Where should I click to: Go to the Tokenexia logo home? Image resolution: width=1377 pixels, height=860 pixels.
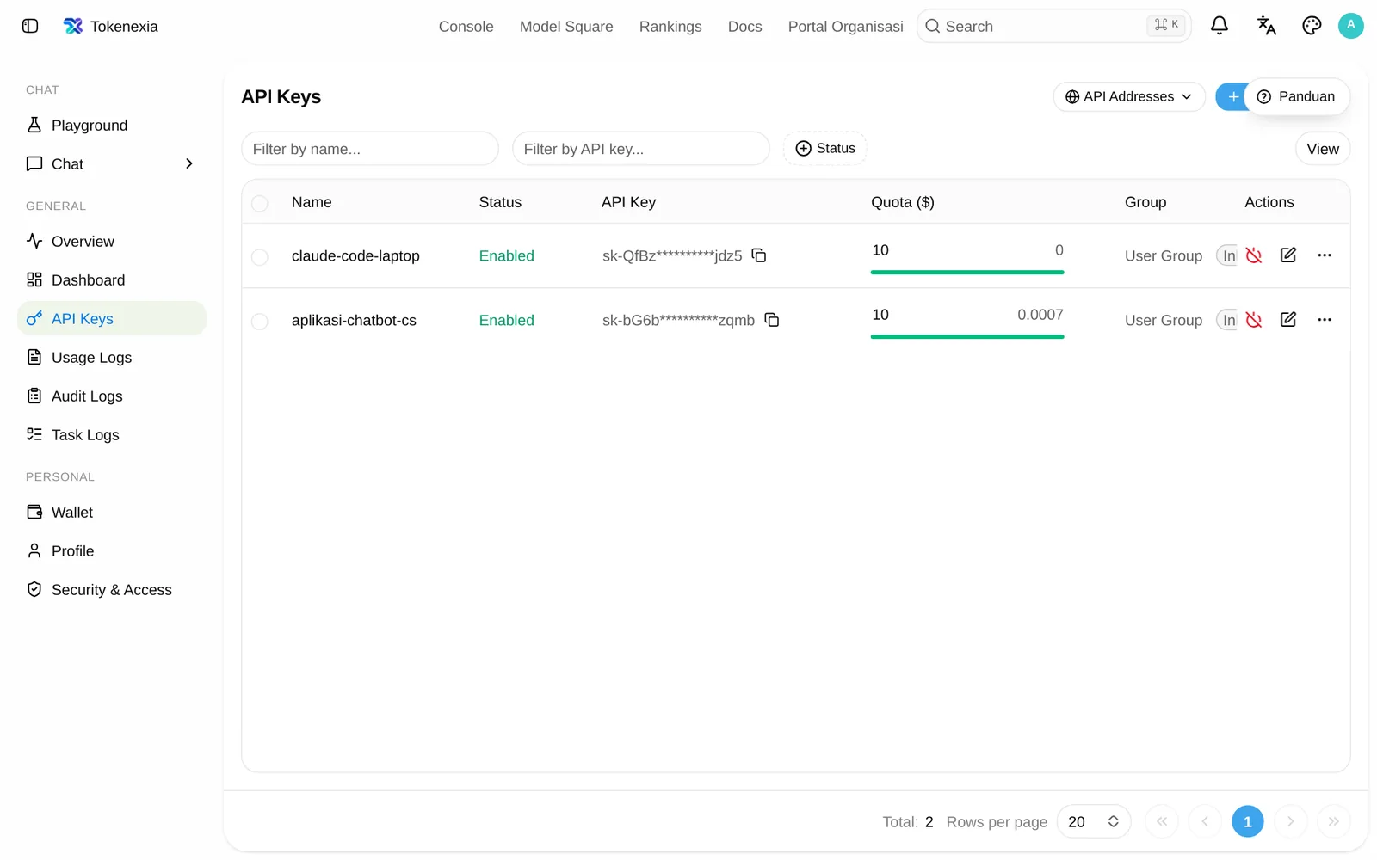tap(111, 26)
